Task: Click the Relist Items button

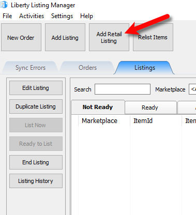Action: pos(153,37)
